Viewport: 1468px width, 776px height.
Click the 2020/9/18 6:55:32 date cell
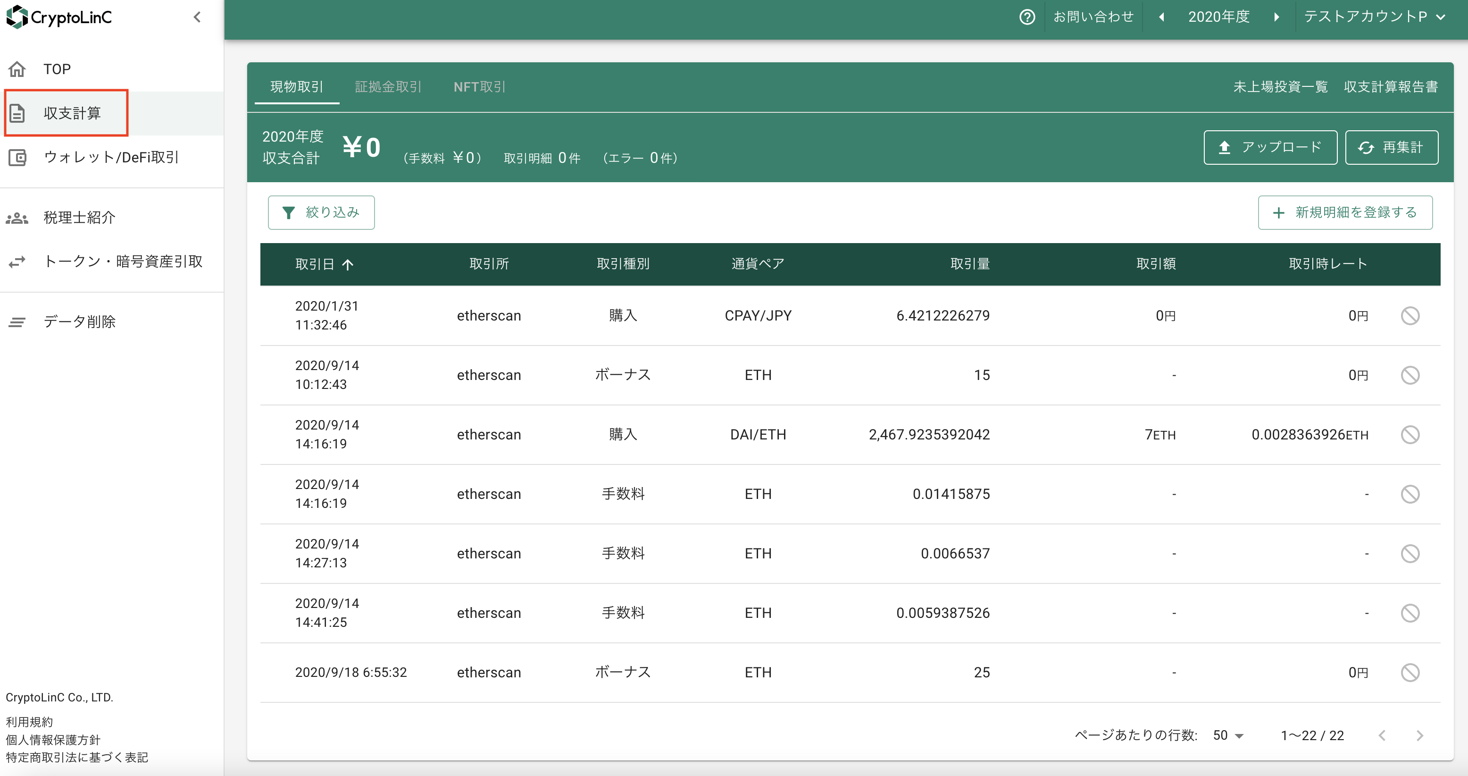tap(351, 672)
